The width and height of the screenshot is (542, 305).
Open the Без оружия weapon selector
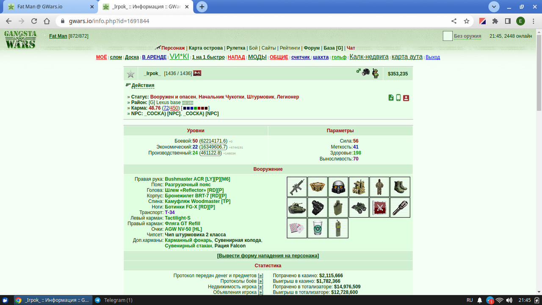point(467,36)
